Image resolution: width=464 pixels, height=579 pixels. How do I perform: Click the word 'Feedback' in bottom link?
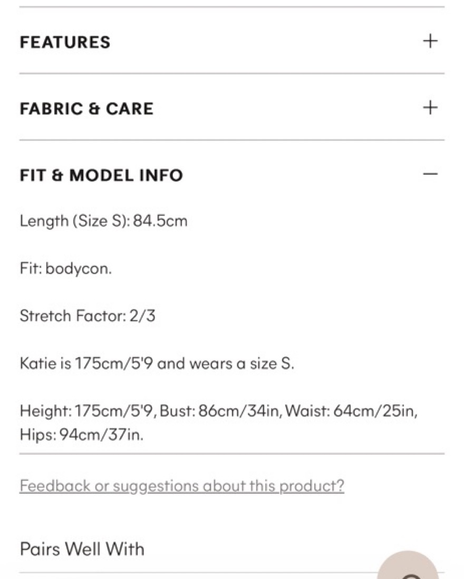pyautogui.click(x=55, y=485)
